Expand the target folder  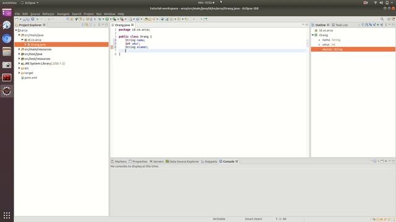coord(19,73)
